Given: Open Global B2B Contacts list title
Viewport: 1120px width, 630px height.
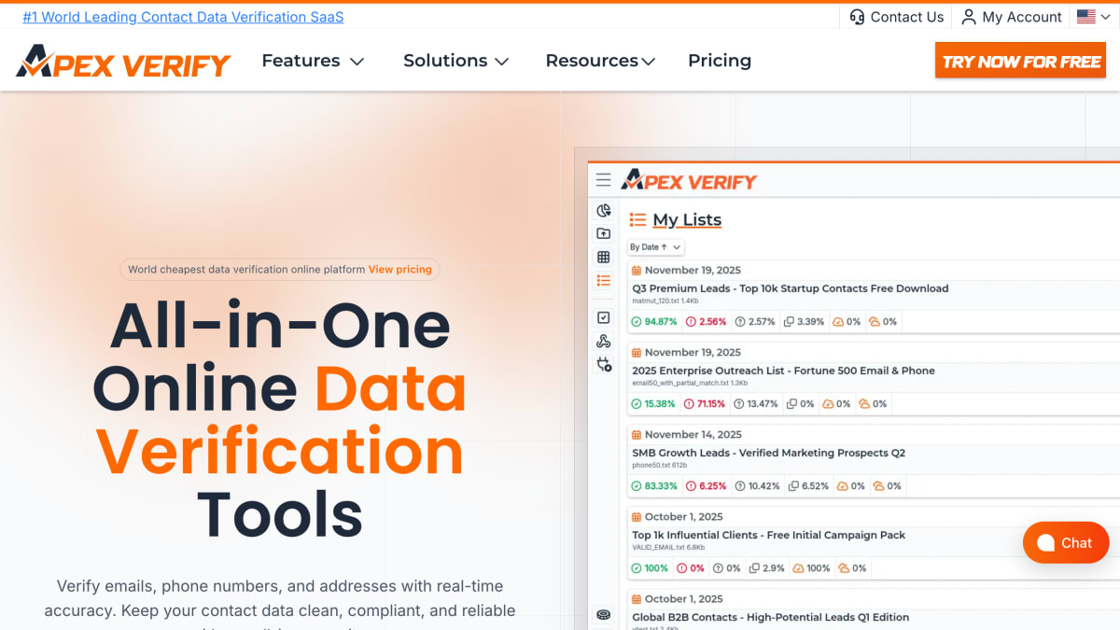Looking at the screenshot, I should click(x=771, y=617).
